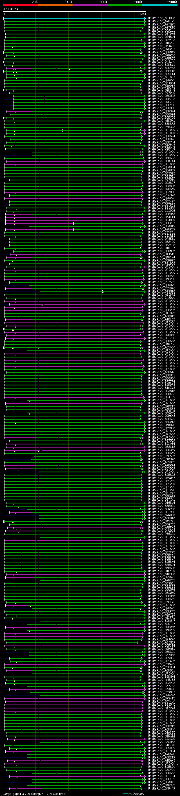180x796 pixels.
Task: Select hit label UniRef100_Q5KN49
Action: [x=161, y=52]
